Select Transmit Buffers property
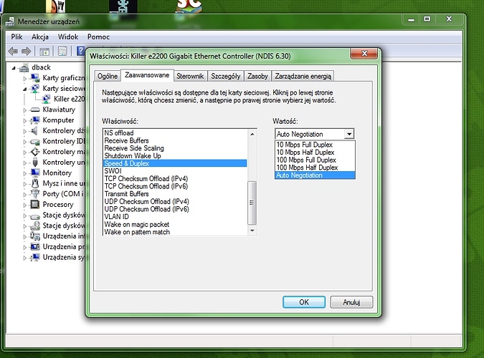 pos(175,194)
